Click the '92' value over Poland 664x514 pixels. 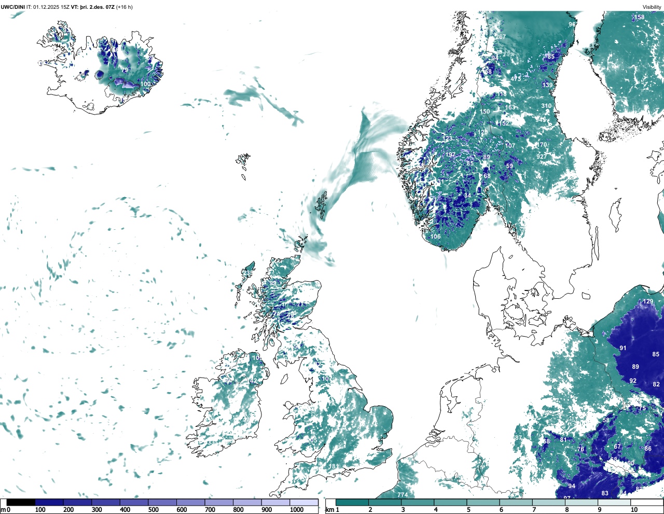[633, 381]
